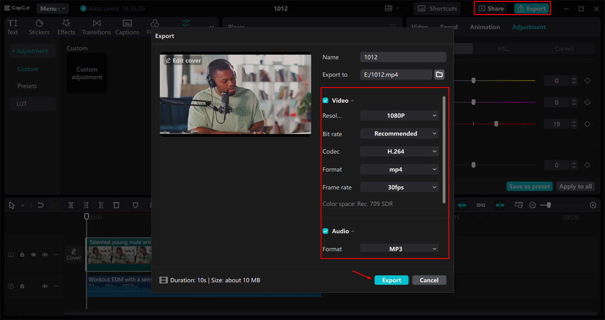This screenshot has width=605, height=320.
Task: Click the split clip tool
Action: [70, 205]
